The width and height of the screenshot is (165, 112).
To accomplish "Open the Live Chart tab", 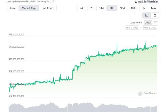I will (48, 8).
